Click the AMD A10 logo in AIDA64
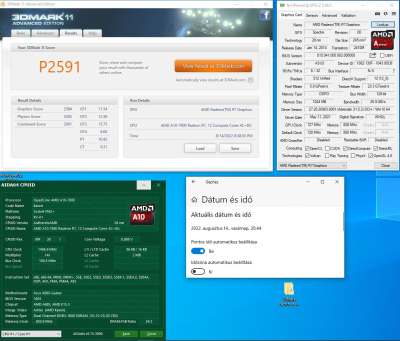The image size is (400, 341). [x=142, y=214]
